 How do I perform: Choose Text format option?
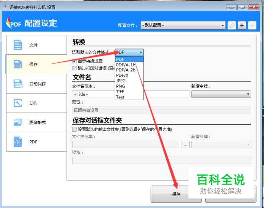129,97
